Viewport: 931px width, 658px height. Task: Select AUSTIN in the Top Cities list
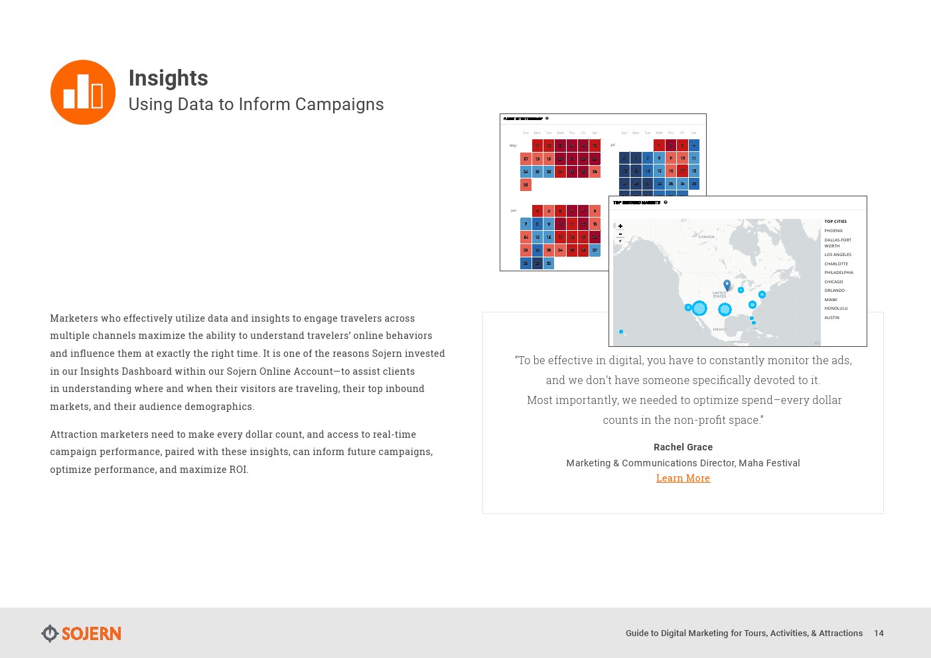831,318
